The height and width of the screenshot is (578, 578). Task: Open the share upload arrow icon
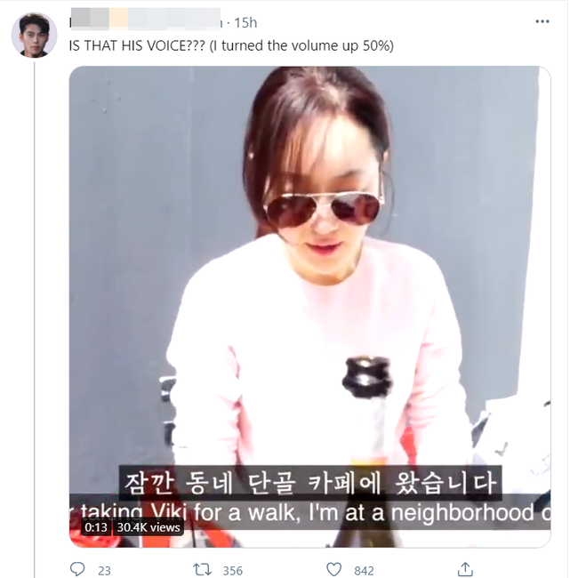coord(465,569)
